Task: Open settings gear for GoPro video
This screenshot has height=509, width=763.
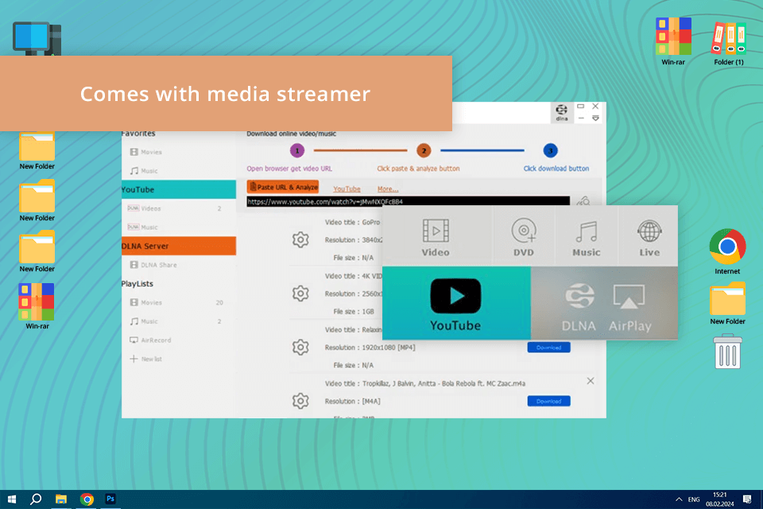Action: 300,239
